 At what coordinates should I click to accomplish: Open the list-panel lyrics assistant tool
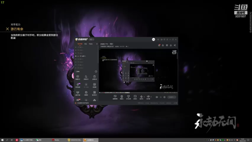coord(94,93)
